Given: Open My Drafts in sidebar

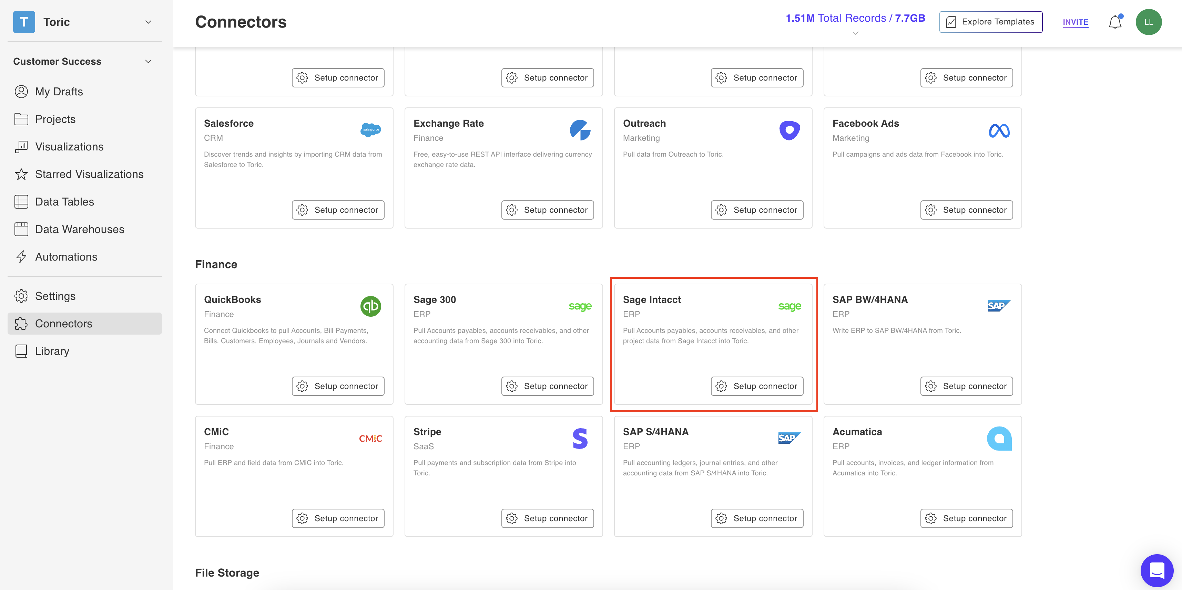Looking at the screenshot, I should (85, 92).
